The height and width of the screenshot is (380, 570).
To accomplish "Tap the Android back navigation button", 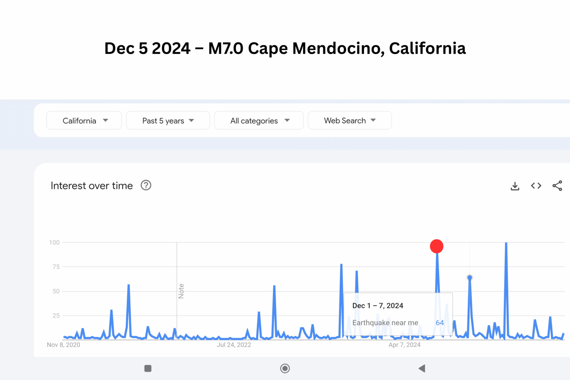I will click(422, 368).
